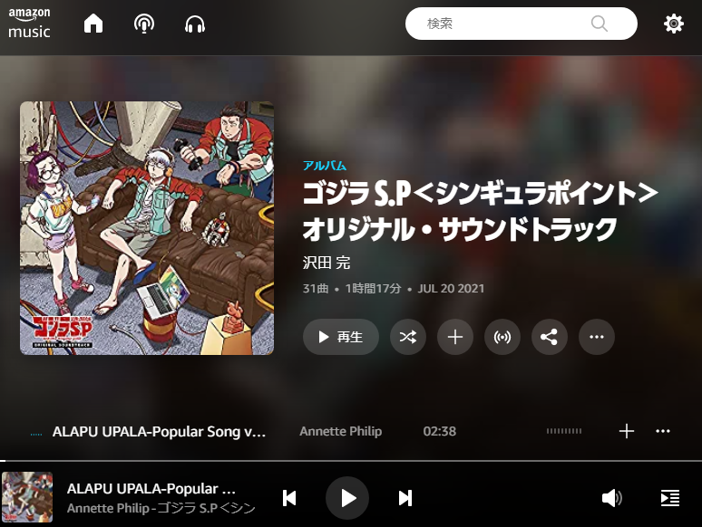Share the album using the share icon
702x527 pixels.
tap(550, 337)
